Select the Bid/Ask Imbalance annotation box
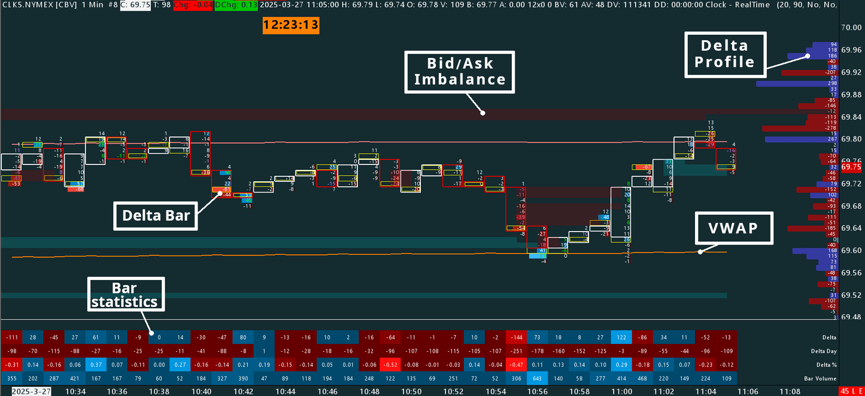The image size is (865, 396). coord(459,72)
